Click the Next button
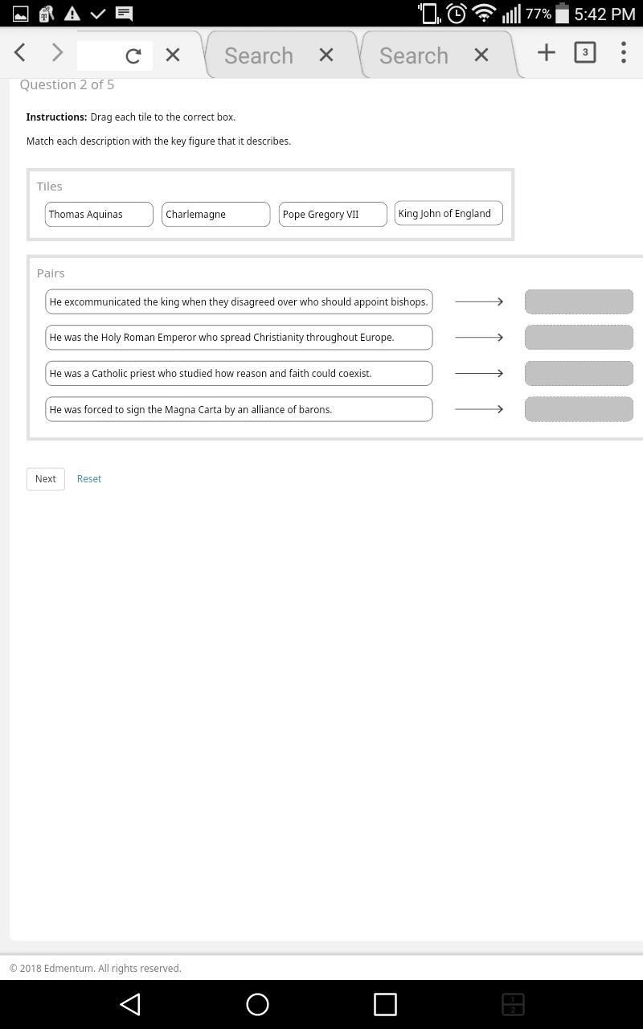 point(46,479)
